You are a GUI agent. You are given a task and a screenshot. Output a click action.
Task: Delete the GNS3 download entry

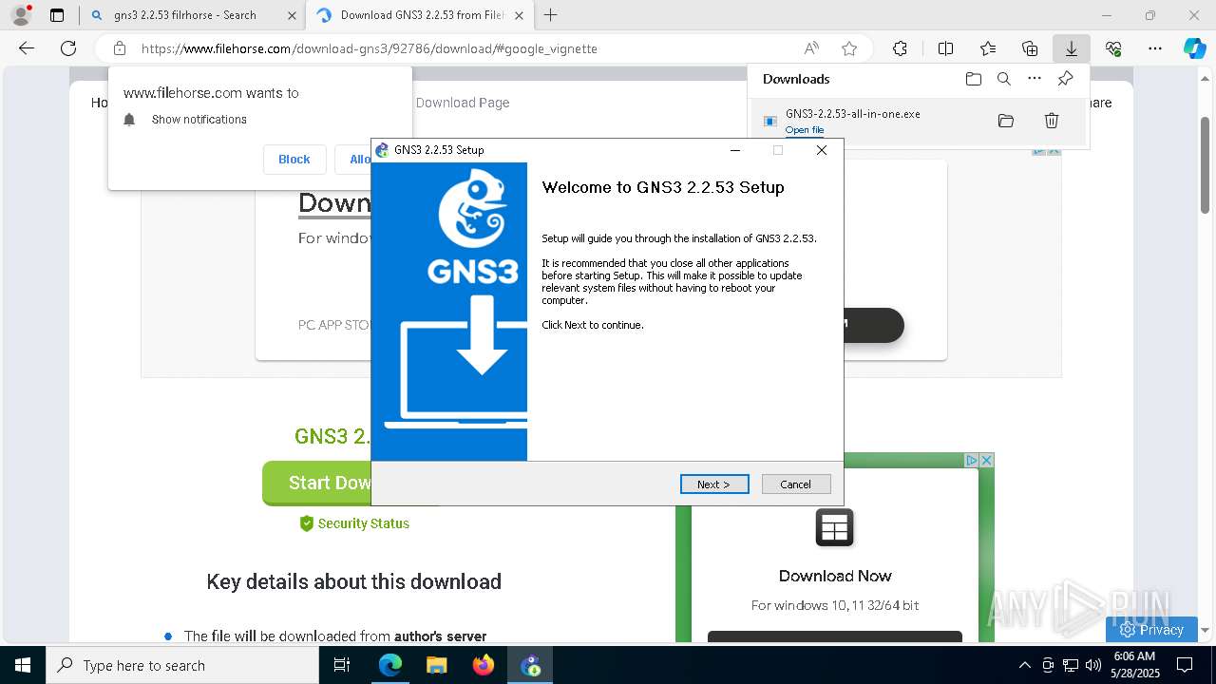tap(1052, 121)
